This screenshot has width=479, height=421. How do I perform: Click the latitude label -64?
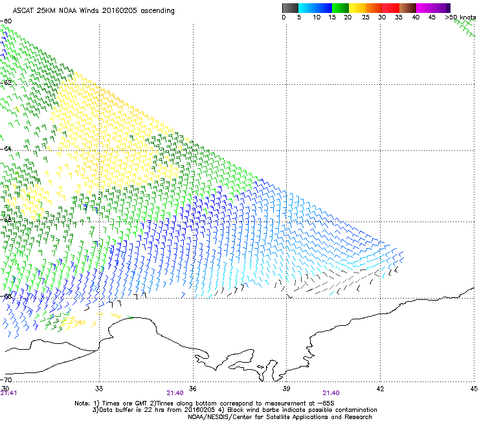click(x=6, y=148)
